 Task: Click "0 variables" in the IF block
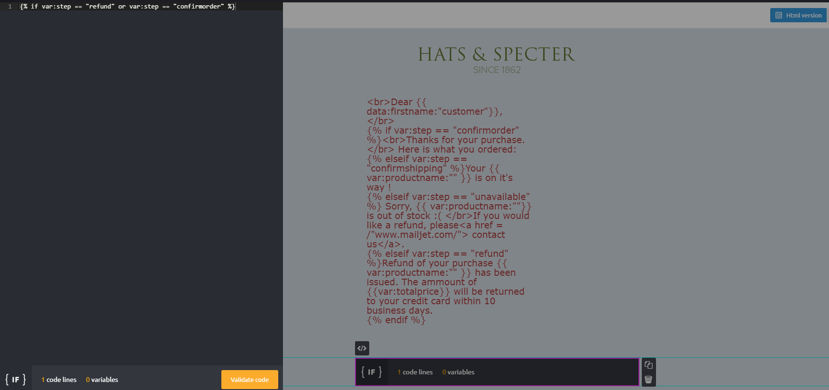point(458,372)
